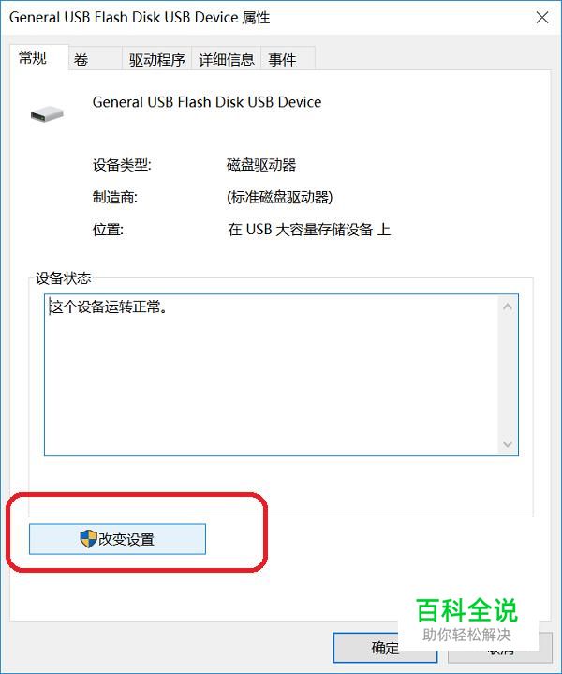Click the device status scrollbar track

point(508,375)
